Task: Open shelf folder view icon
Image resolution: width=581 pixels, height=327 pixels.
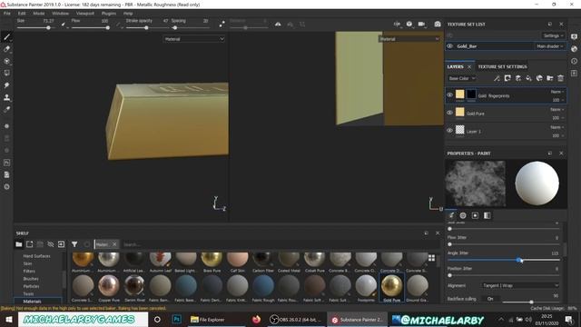Action: tap(18, 244)
